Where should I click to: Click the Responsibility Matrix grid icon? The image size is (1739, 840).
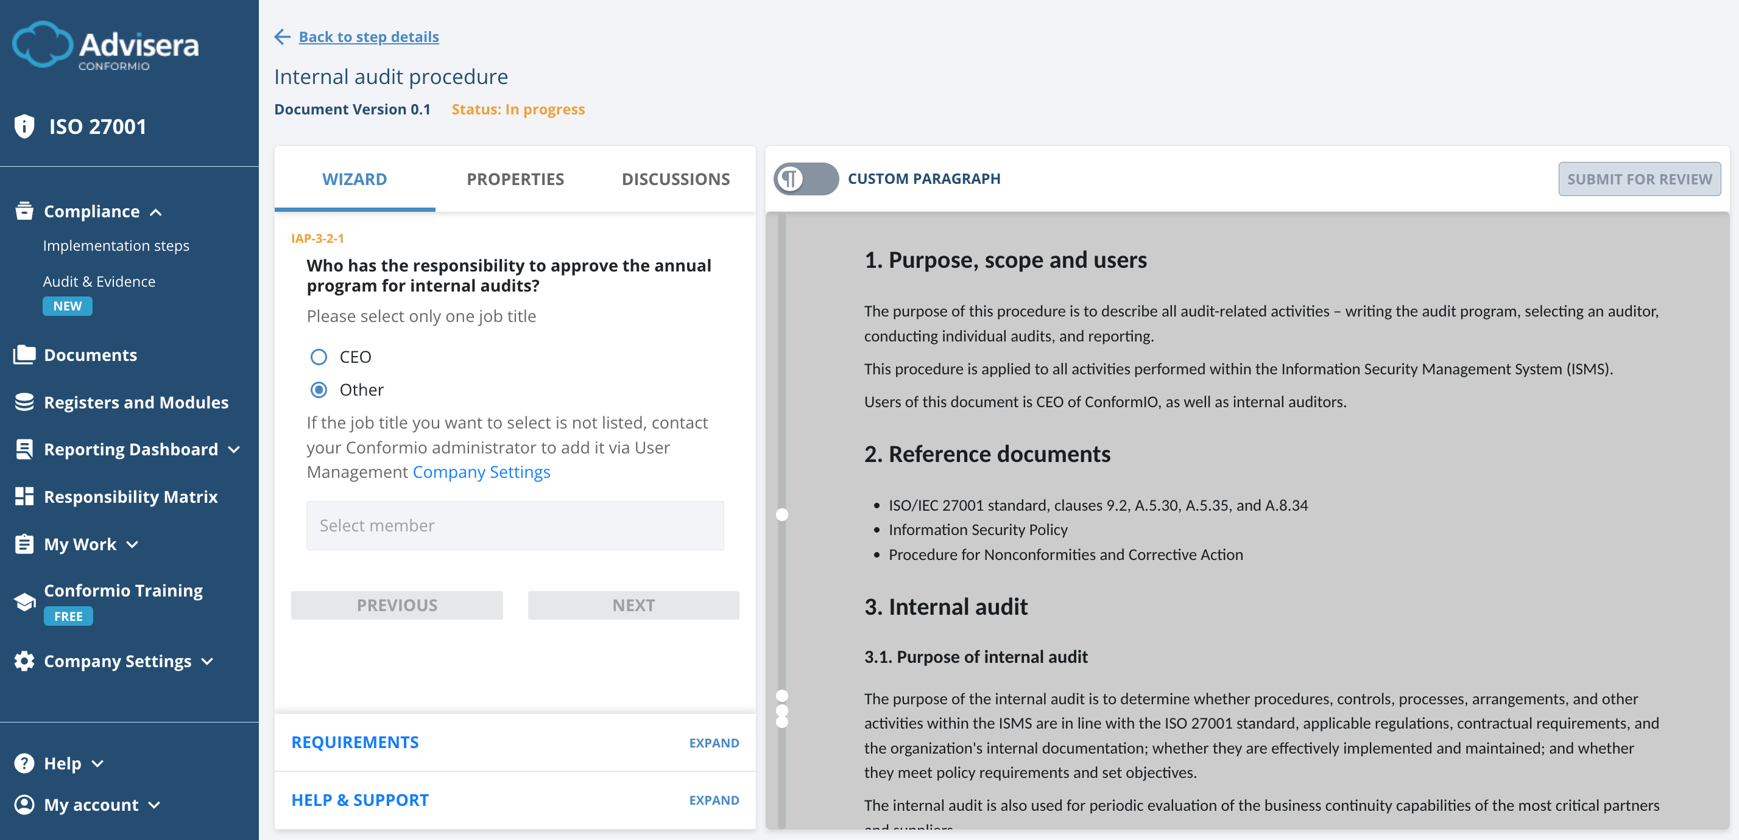pos(24,497)
